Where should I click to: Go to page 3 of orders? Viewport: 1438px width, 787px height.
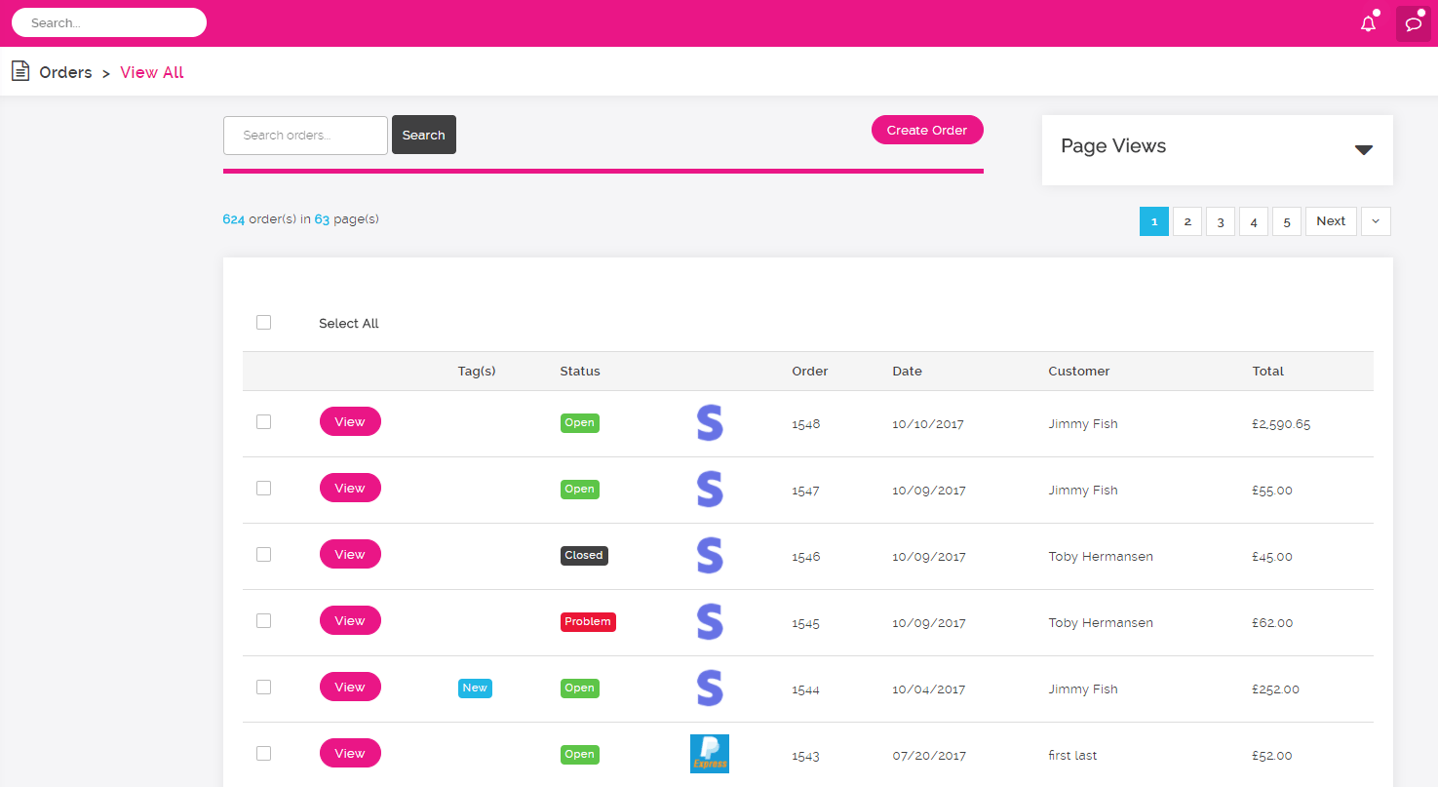(1221, 221)
